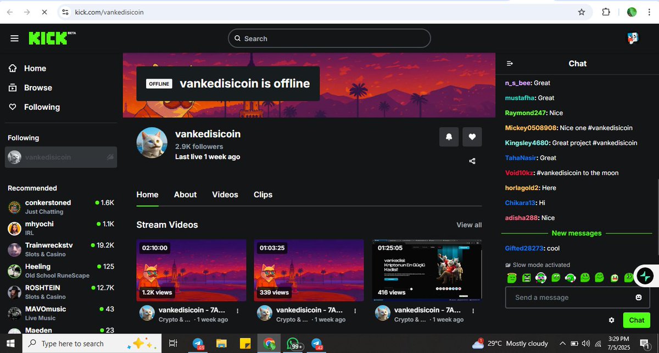The height and width of the screenshot is (353, 659).
Task: Click username Gifted28273 in chat
Action: click(524, 249)
